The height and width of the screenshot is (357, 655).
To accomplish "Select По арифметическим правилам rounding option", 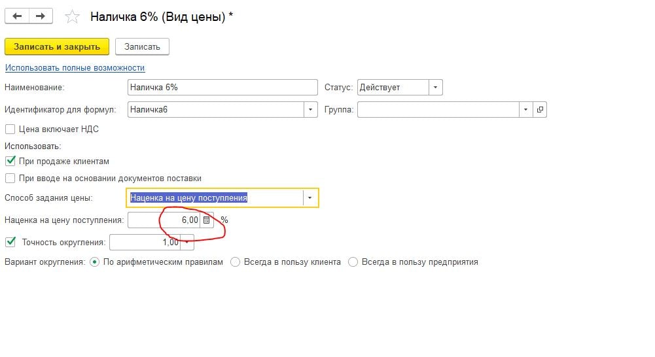I will pos(94,262).
